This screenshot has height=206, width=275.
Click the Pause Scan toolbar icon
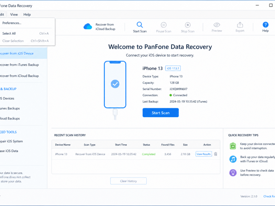(x=164, y=25)
